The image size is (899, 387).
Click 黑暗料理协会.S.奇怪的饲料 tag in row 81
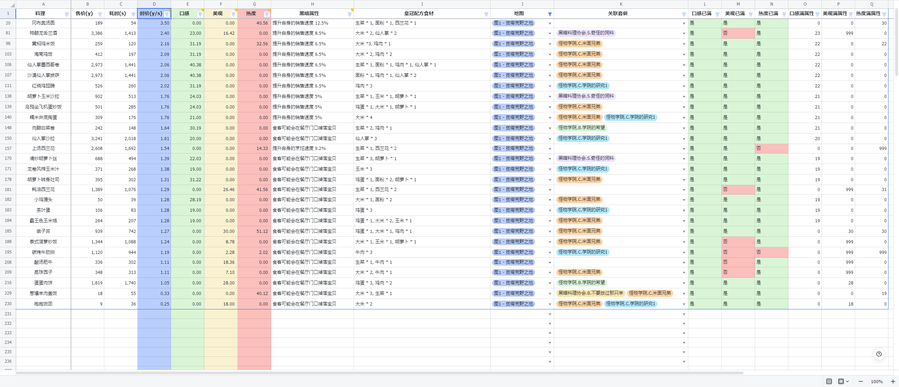click(x=586, y=33)
